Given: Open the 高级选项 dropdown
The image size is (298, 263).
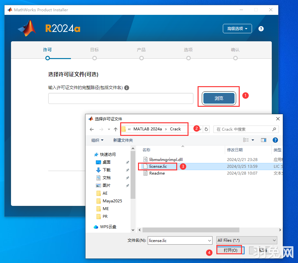Looking at the screenshot, I should pyautogui.click(x=237, y=28).
